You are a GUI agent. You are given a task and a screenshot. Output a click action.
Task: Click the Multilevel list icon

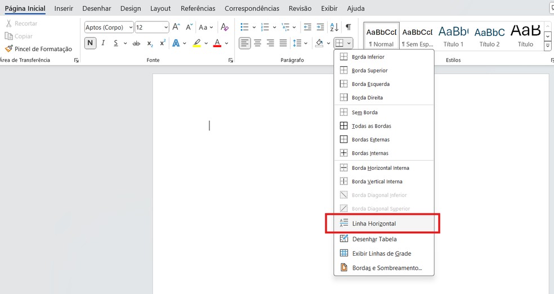point(285,27)
